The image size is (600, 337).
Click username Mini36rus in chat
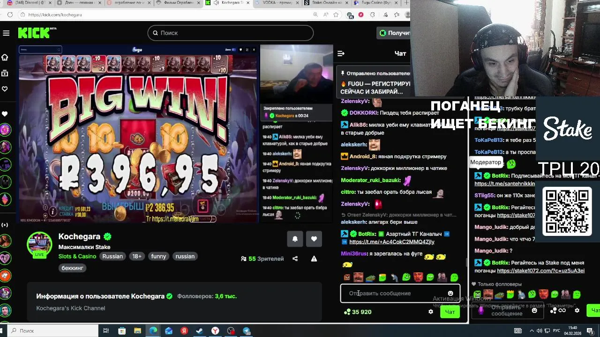point(353,254)
